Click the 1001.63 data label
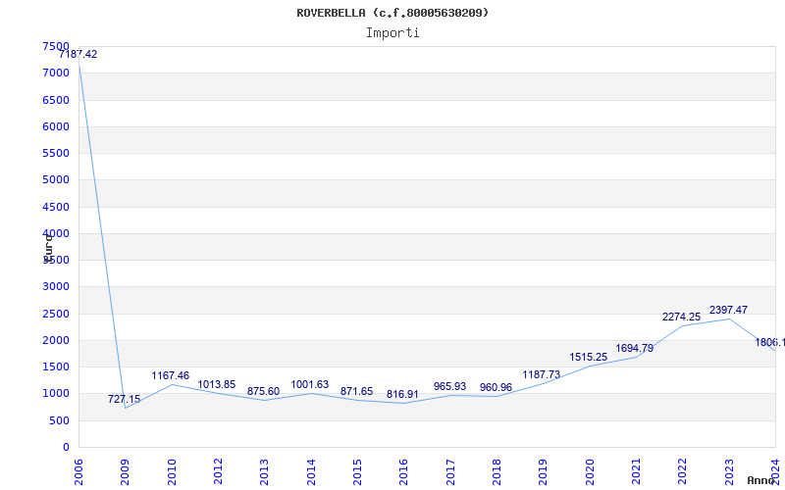 point(310,385)
